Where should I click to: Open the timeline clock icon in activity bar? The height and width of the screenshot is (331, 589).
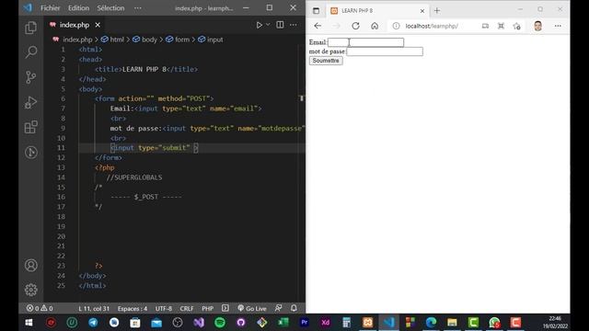30,153
